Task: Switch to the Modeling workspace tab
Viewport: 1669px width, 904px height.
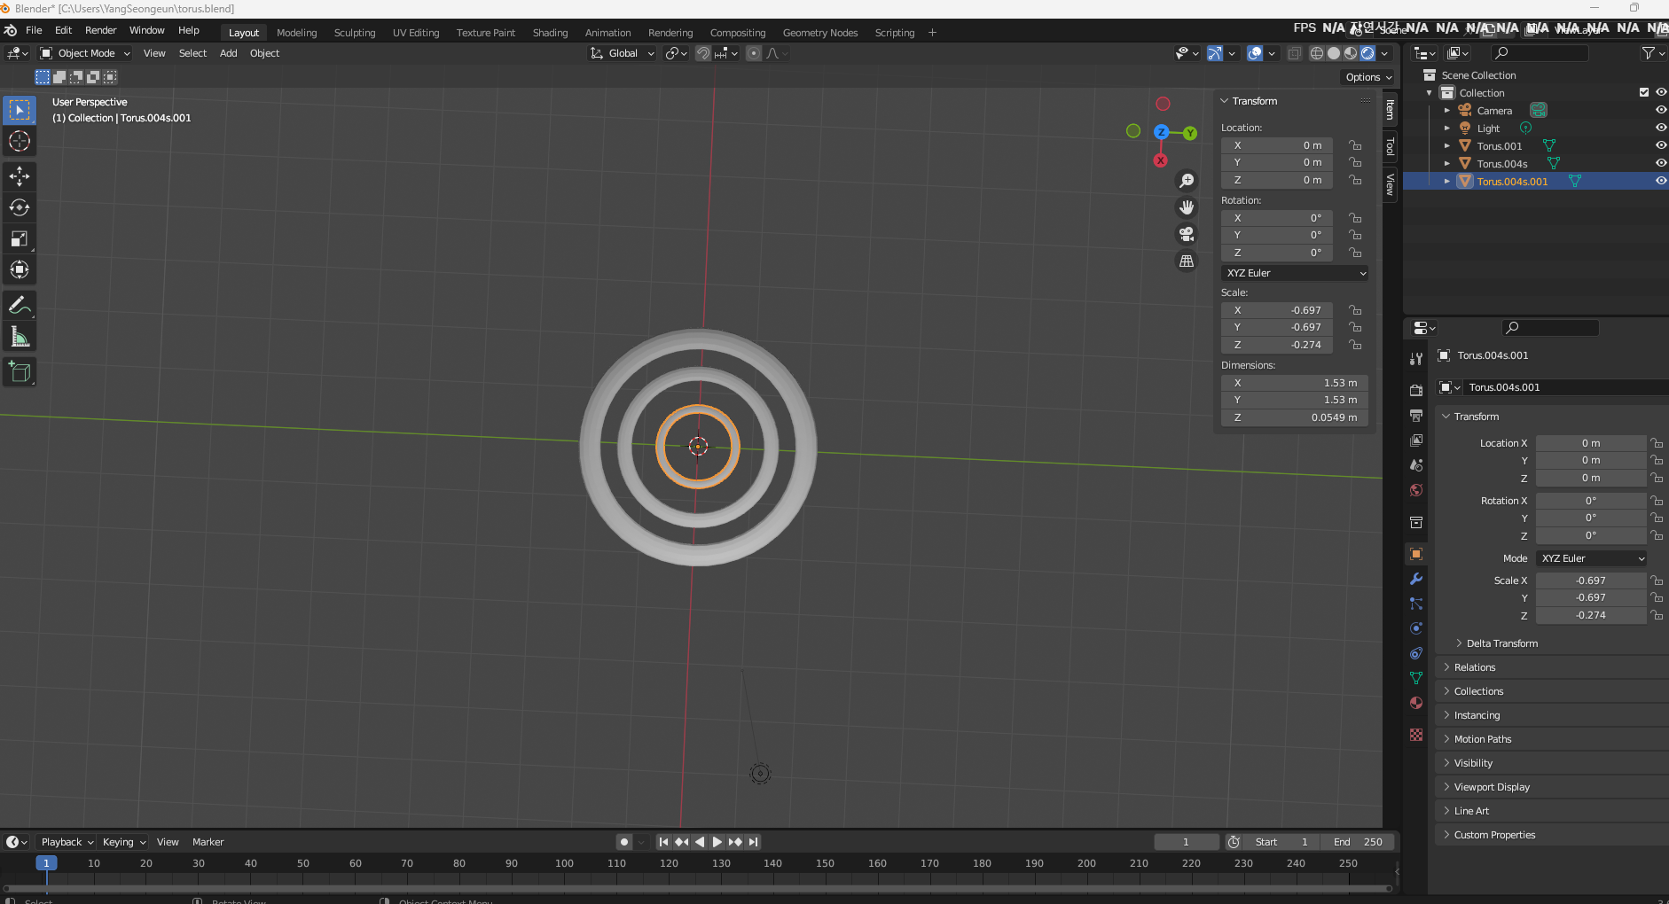Action: tap(296, 33)
